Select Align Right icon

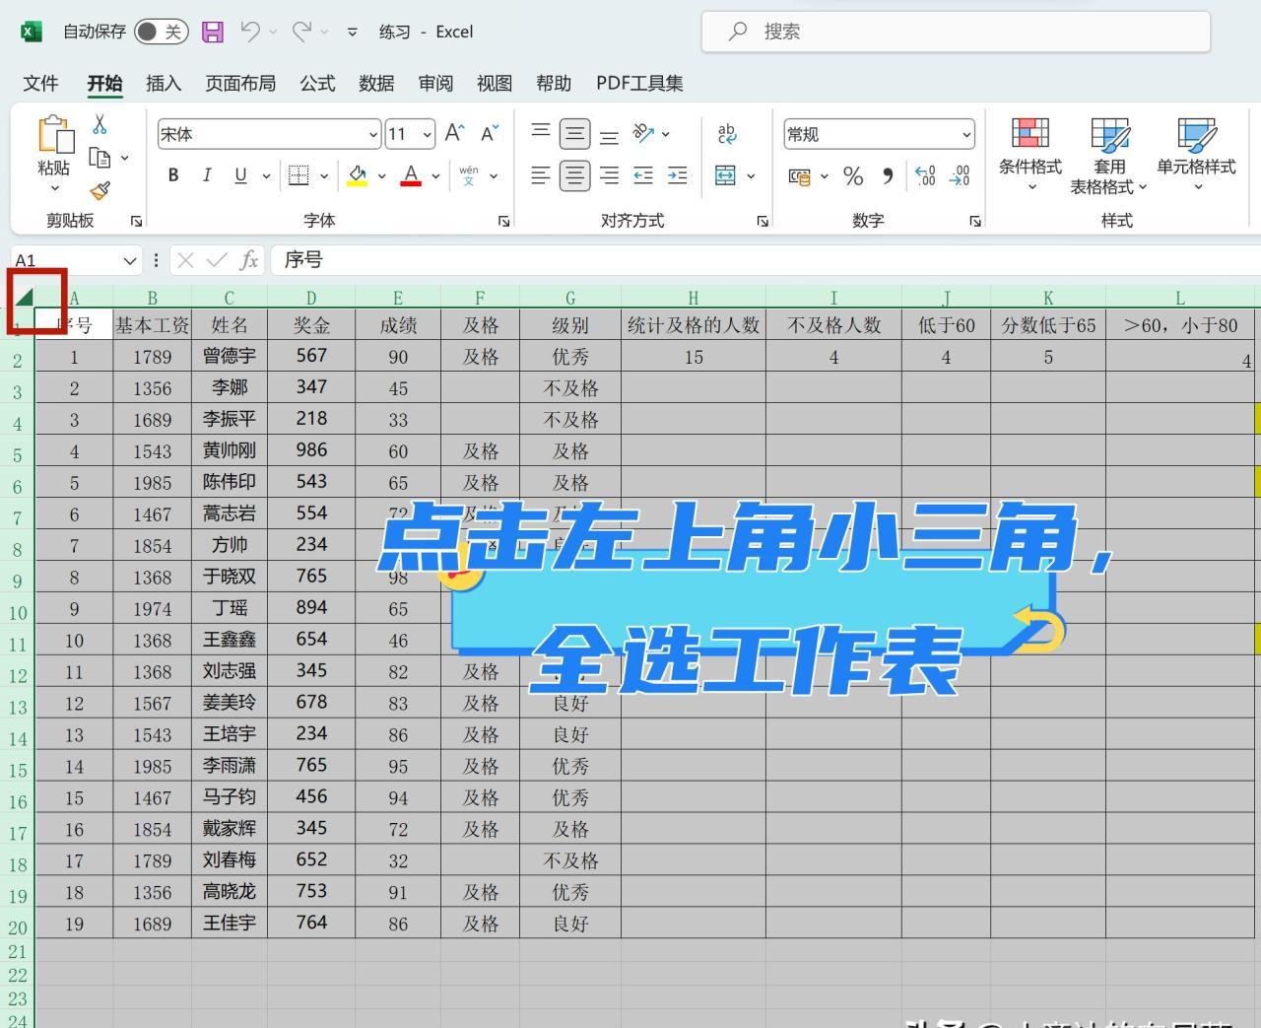pos(610,175)
